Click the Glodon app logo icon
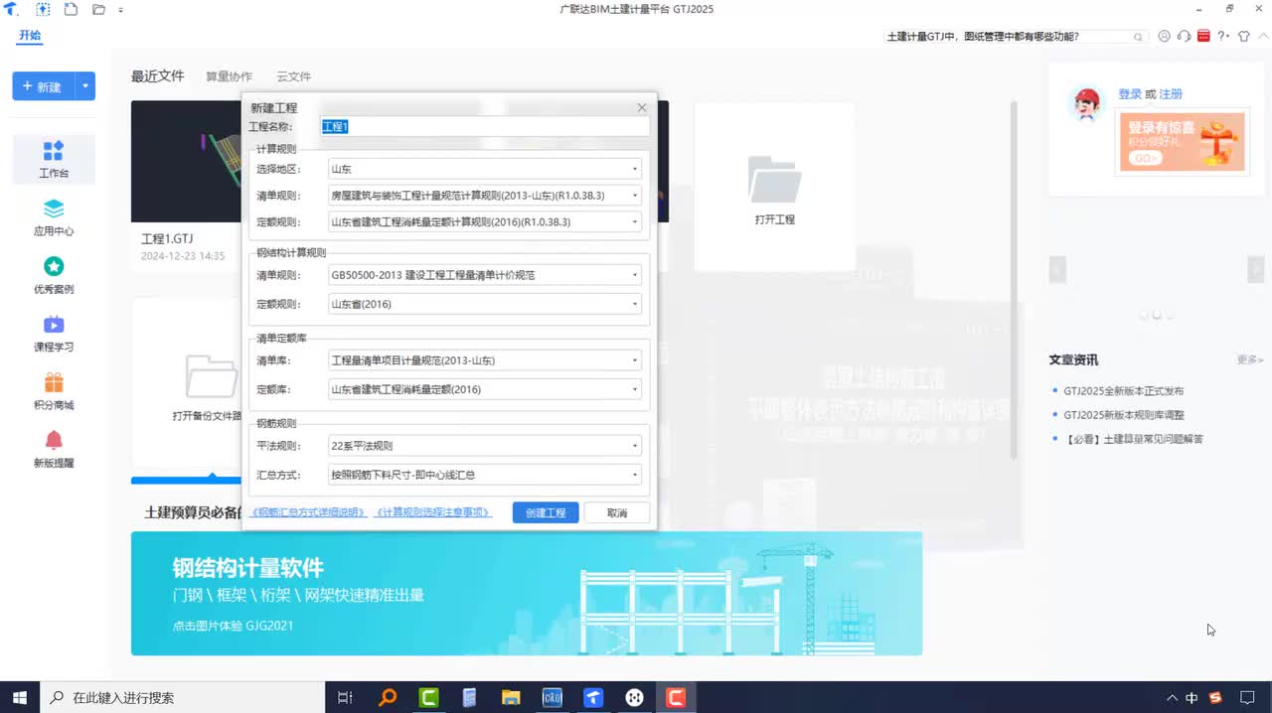The height and width of the screenshot is (713, 1272). [x=11, y=9]
